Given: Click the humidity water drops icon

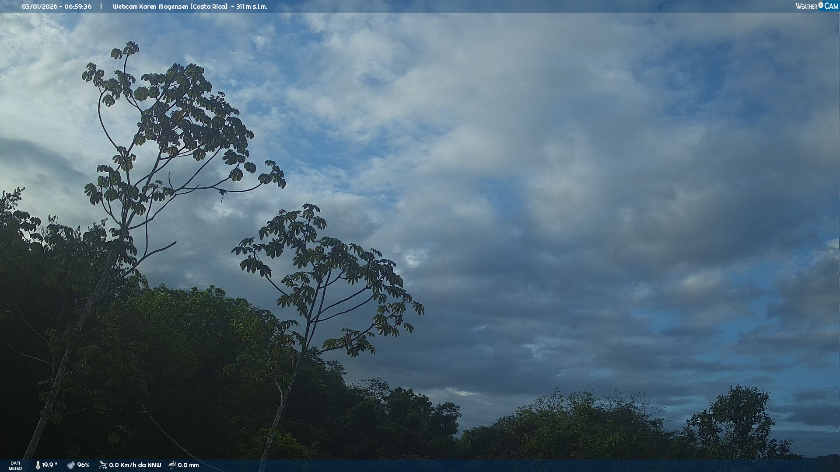Looking at the screenshot, I should [71, 465].
